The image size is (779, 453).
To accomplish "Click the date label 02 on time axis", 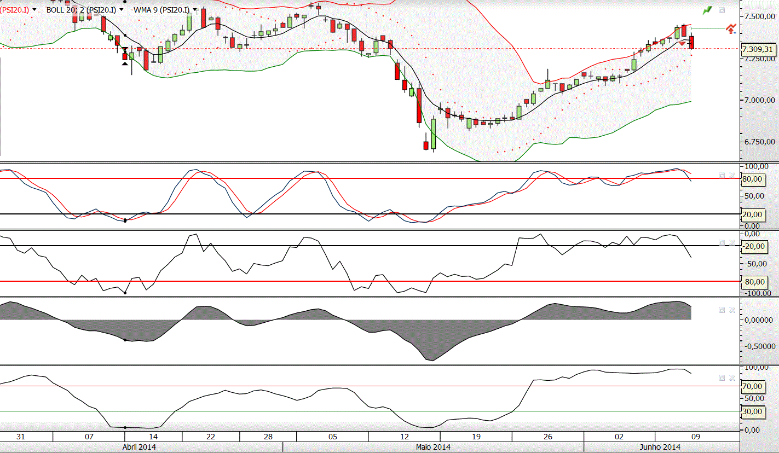I will pyautogui.click(x=619, y=437).
